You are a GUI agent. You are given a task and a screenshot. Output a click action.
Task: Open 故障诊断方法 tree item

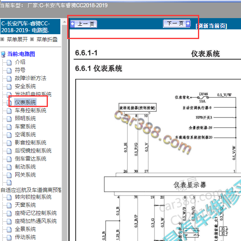31,78
